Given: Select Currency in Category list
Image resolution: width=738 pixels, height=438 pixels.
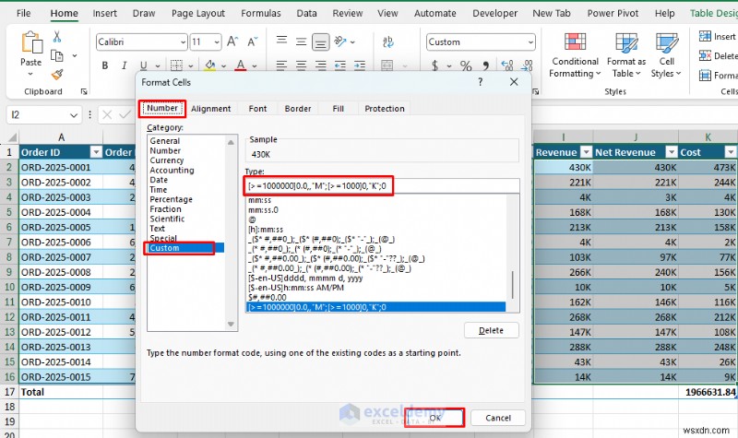Looking at the screenshot, I should pyautogui.click(x=167, y=160).
